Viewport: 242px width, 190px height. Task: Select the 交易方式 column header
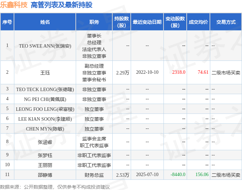(226, 22)
